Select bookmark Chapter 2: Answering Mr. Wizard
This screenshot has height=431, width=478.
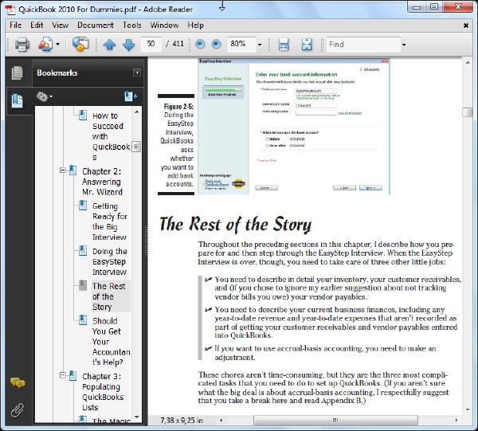point(102,182)
